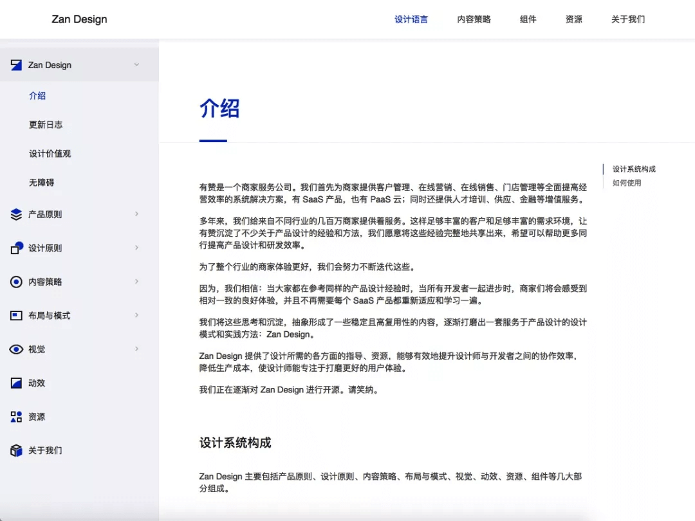695x521 pixels.
Task: Select 介绍 in the sidebar
Action: 37,96
